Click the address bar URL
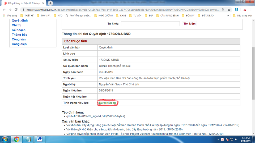This screenshot has height=143, width=255. pyautogui.click(x=122, y=10)
